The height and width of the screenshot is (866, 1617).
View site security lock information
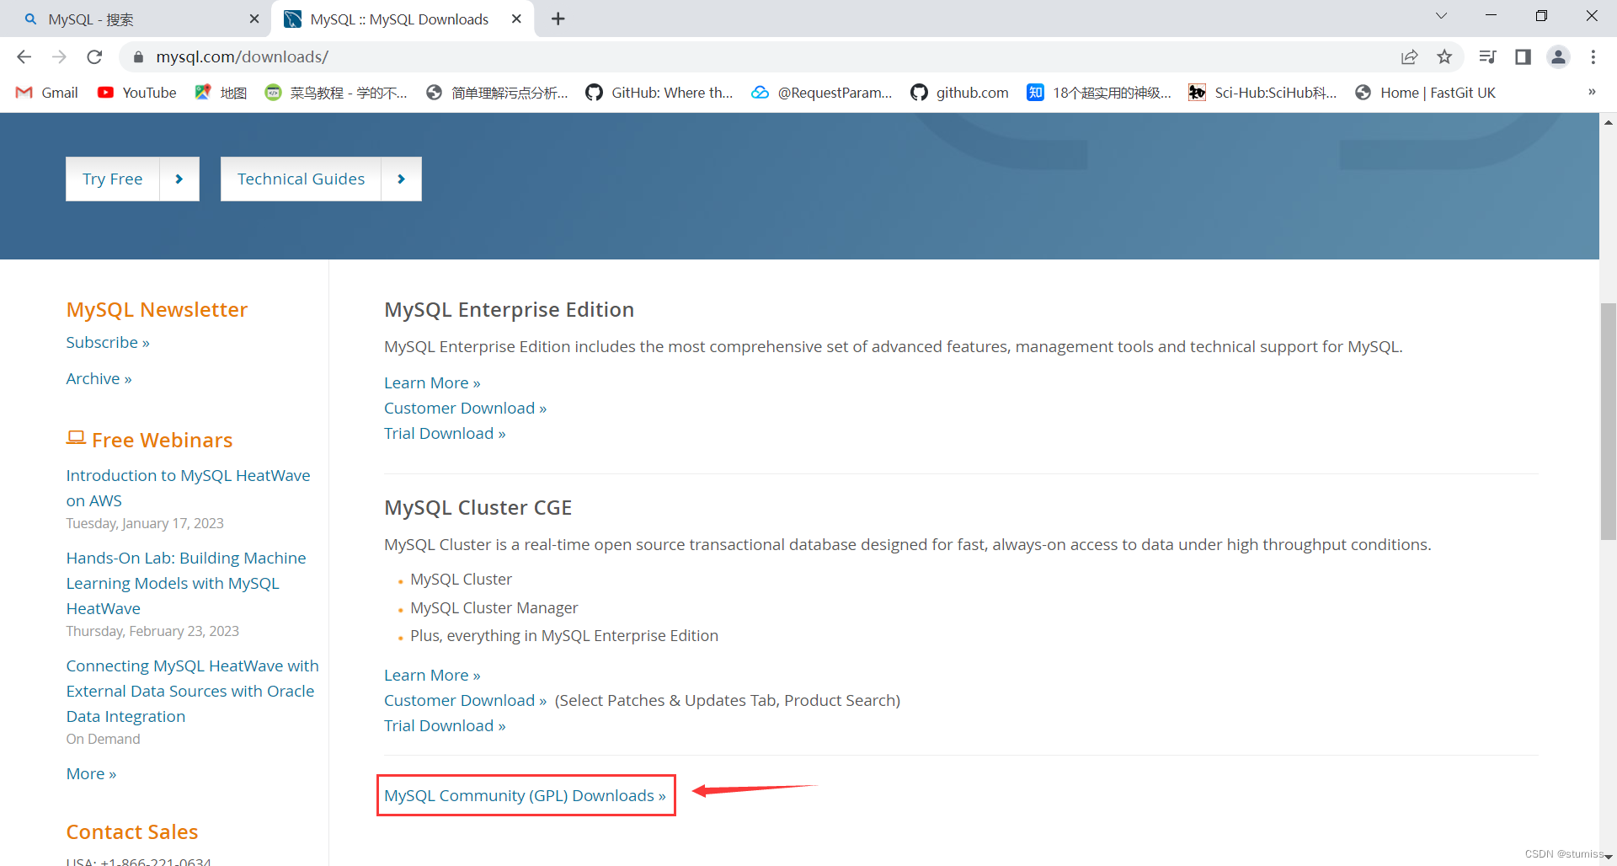click(x=139, y=56)
